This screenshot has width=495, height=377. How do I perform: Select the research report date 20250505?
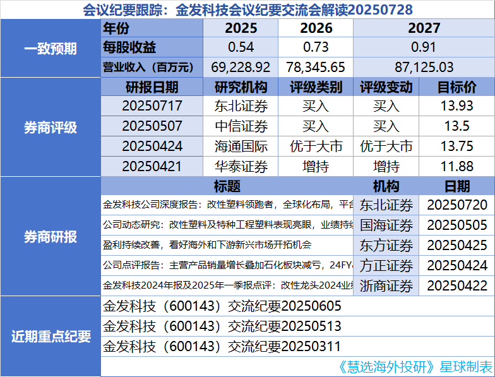click(457, 225)
